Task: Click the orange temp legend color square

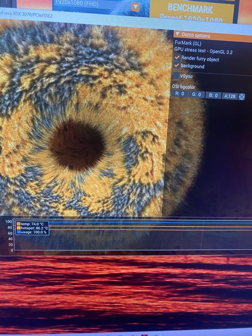Action: coord(18,224)
